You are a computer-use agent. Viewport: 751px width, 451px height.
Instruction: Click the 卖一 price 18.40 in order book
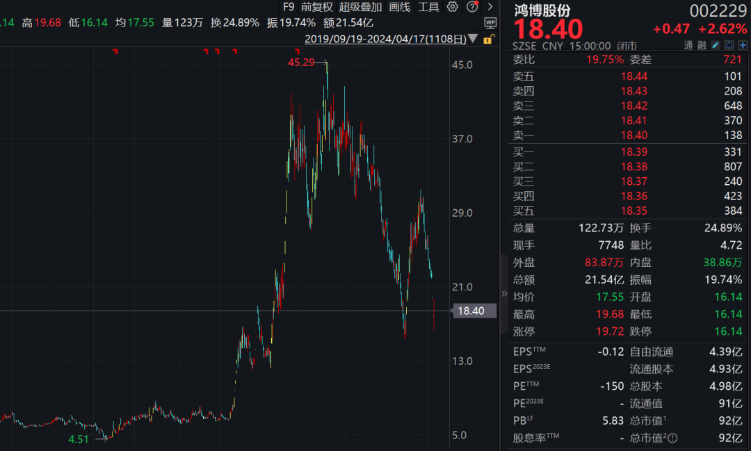633,135
